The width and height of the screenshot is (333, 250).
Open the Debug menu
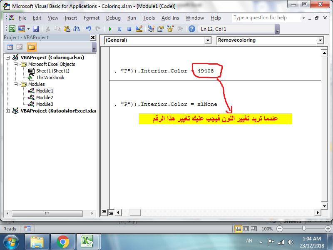tap(113, 18)
